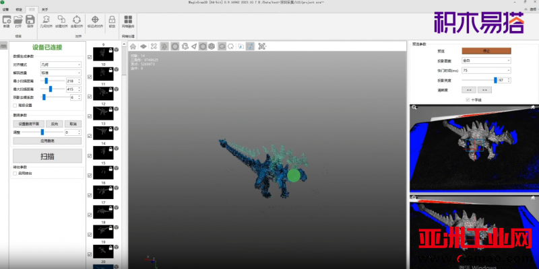Run 几何对齐 geometry alignment tool
Image resolution: width=539 pixels, height=269 pixels.
(46, 22)
